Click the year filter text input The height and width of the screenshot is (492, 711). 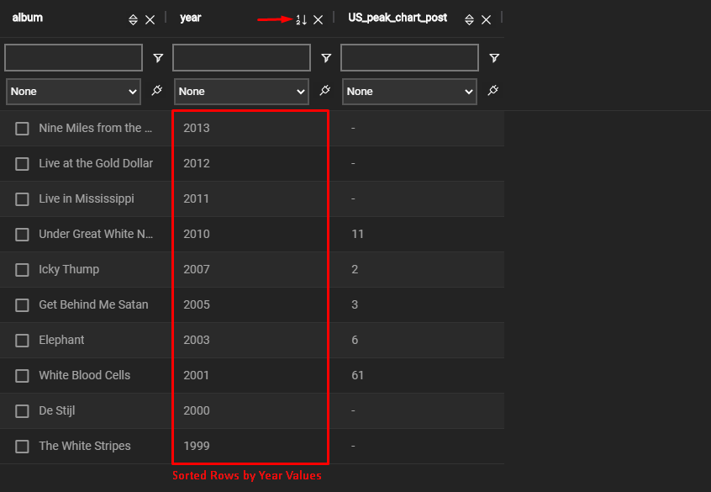click(241, 58)
